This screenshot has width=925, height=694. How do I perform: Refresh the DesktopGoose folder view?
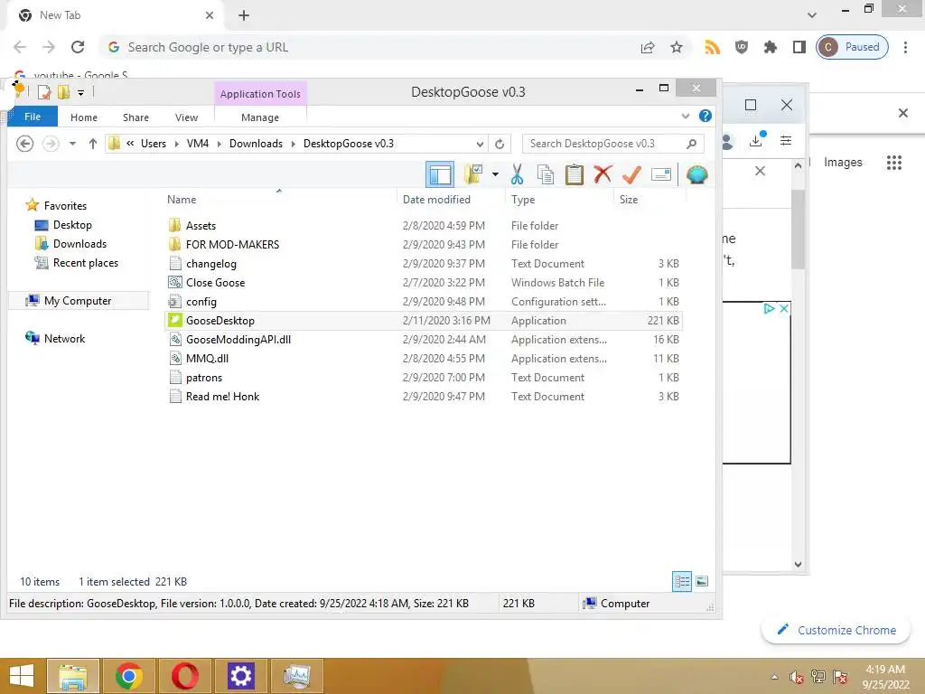(500, 144)
